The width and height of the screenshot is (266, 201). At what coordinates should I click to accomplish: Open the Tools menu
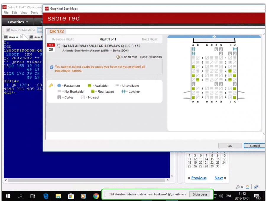coord(34,13)
